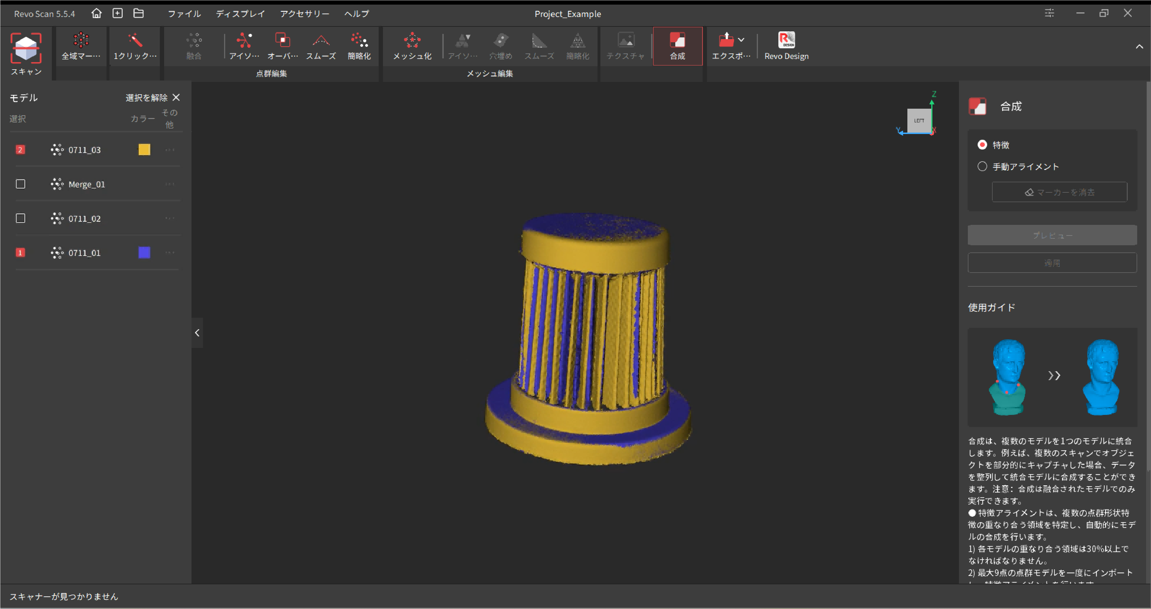
Task: Click point cloud icon of Merge_01
Action: pyautogui.click(x=57, y=184)
